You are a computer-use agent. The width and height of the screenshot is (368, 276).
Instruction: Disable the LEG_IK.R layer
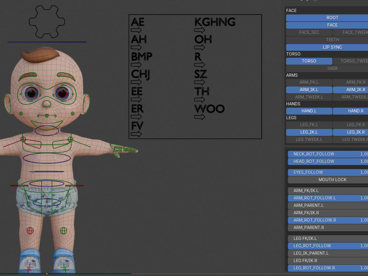click(x=350, y=132)
